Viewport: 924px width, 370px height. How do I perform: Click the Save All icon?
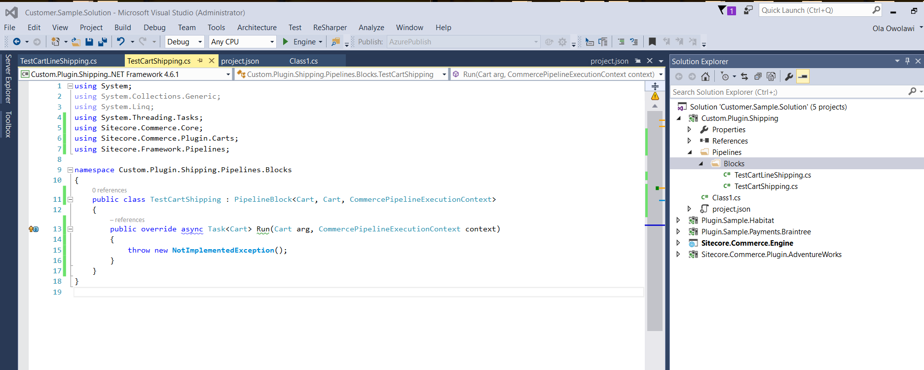[103, 42]
